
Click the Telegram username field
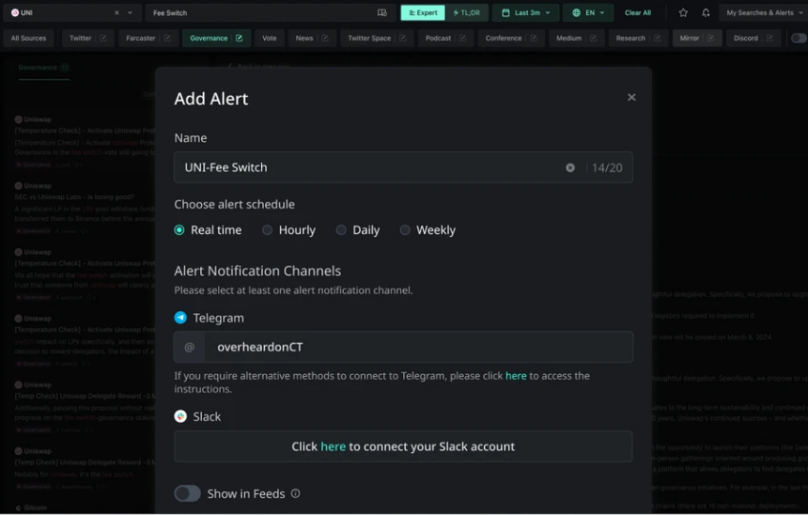(403, 347)
